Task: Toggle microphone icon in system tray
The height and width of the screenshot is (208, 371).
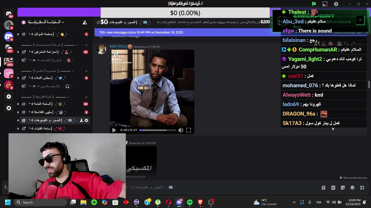Action: [x=310, y=202]
